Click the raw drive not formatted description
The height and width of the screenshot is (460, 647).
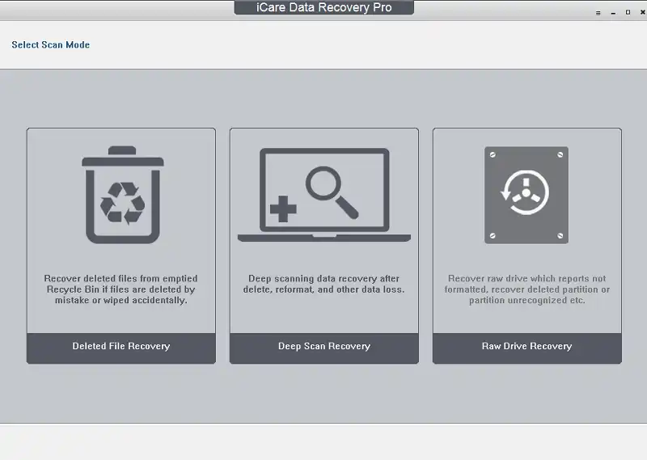526,289
